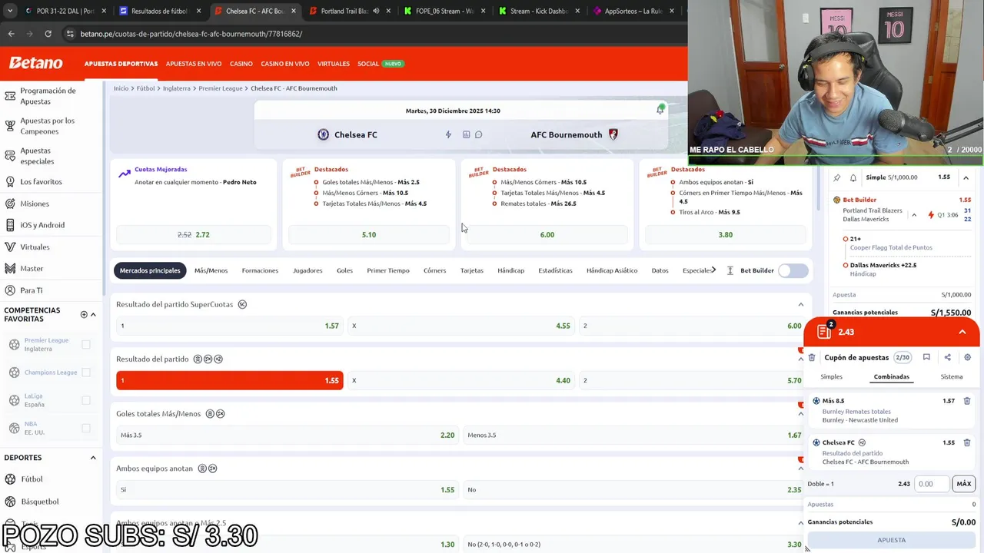984x553 pixels.
Task: Select Ambos equipos anotan Sí at 1.55
Action: pyautogui.click(x=288, y=489)
